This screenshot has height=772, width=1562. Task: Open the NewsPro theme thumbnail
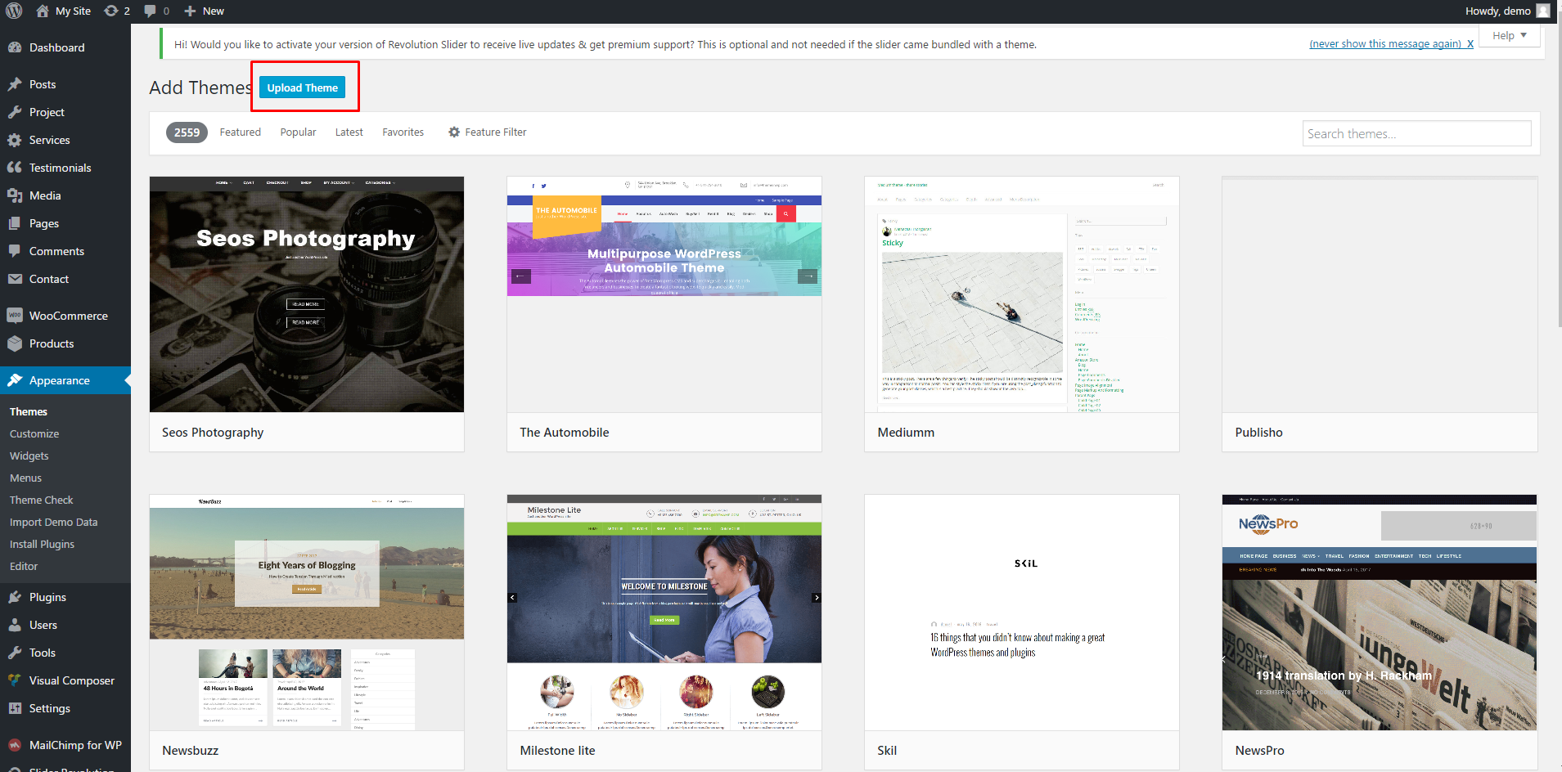point(1380,613)
